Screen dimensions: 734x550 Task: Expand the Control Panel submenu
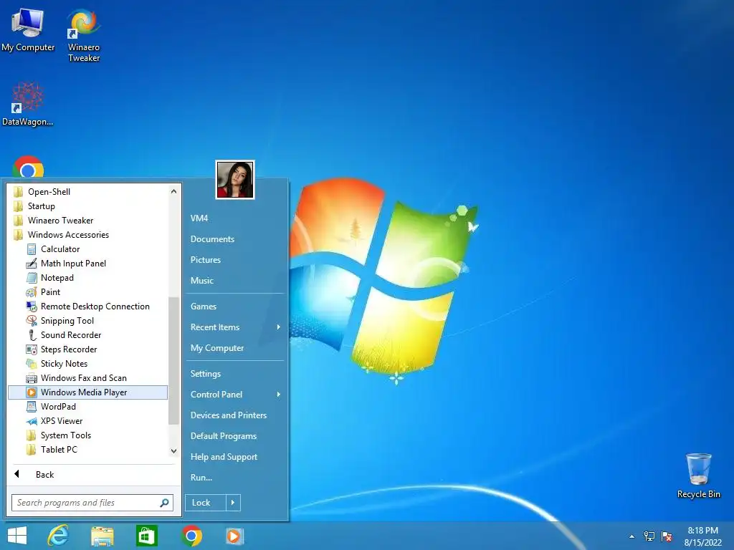pyautogui.click(x=235, y=395)
